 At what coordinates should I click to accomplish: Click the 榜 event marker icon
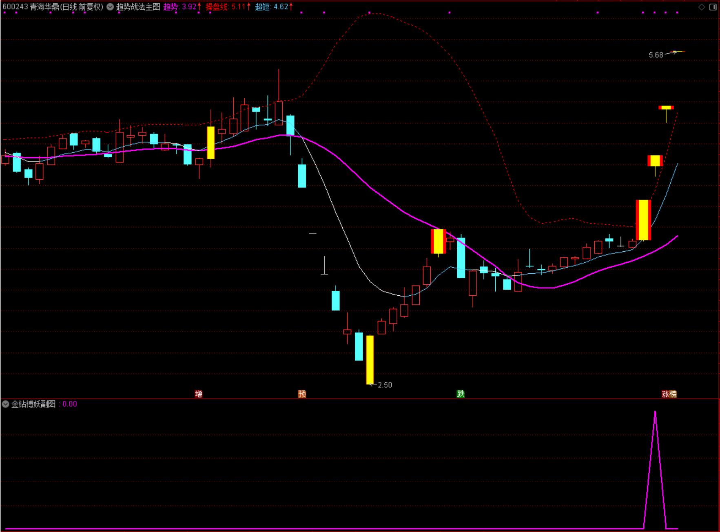click(673, 394)
